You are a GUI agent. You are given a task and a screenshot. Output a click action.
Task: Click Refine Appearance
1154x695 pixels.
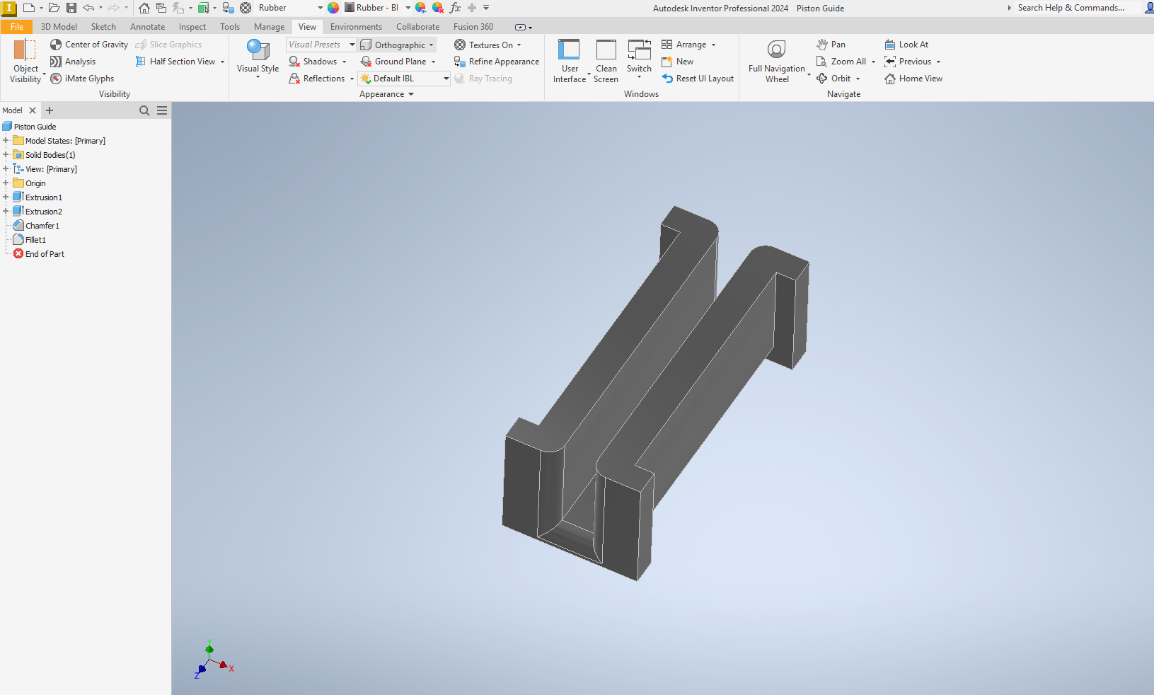pyautogui.click(x=497, y=62)
